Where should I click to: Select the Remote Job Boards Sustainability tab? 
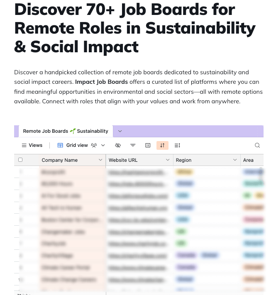pos(65,131)
